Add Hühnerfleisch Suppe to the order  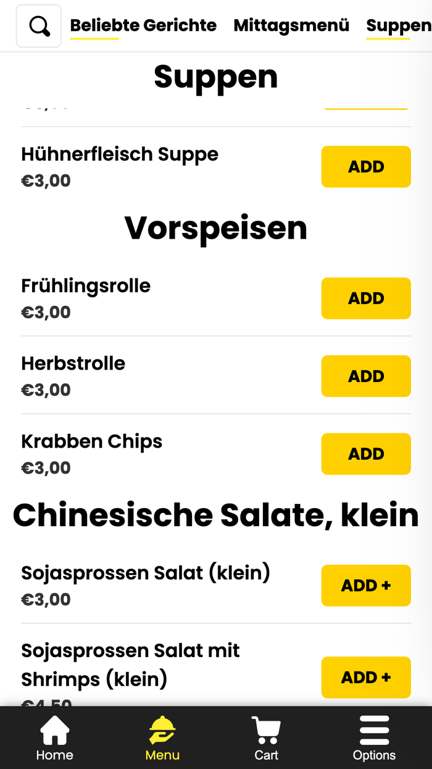(x=366, y=166)
